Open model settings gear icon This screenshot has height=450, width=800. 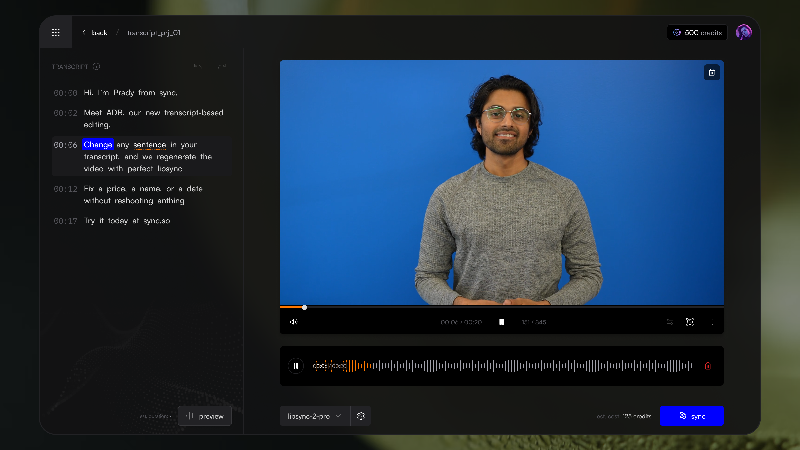pyautogui.click(x=361, y=416)
